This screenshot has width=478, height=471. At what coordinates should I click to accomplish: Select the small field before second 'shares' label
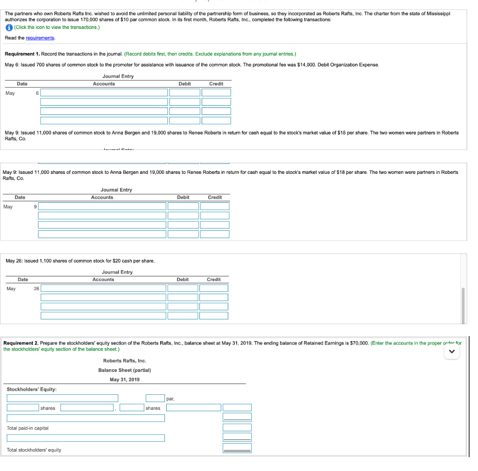pos(132,407)
